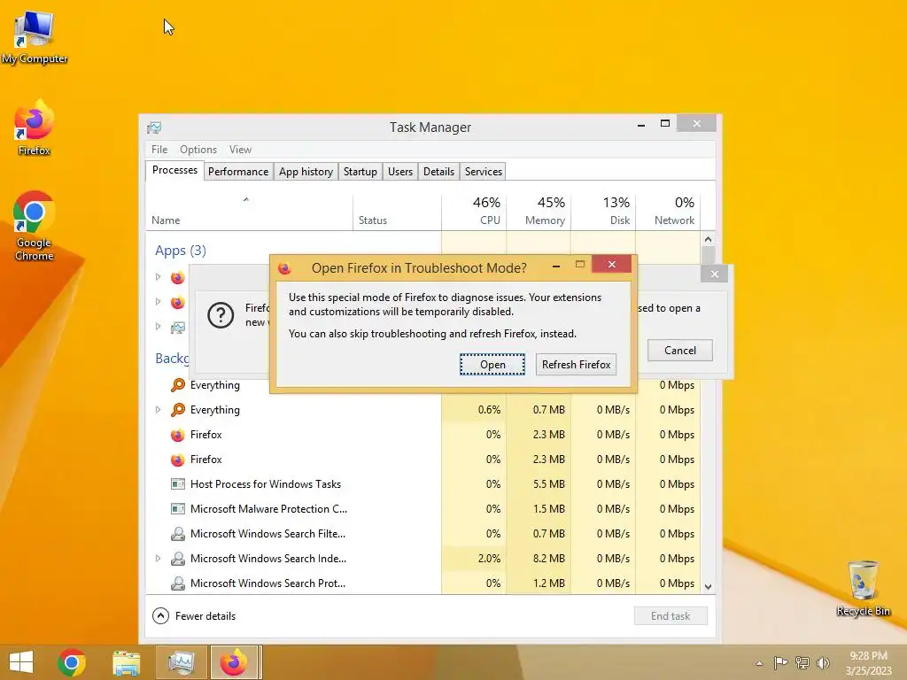Switch to the Startup tab
Viewport: 907px width, 680px height.
click(360, 172)
